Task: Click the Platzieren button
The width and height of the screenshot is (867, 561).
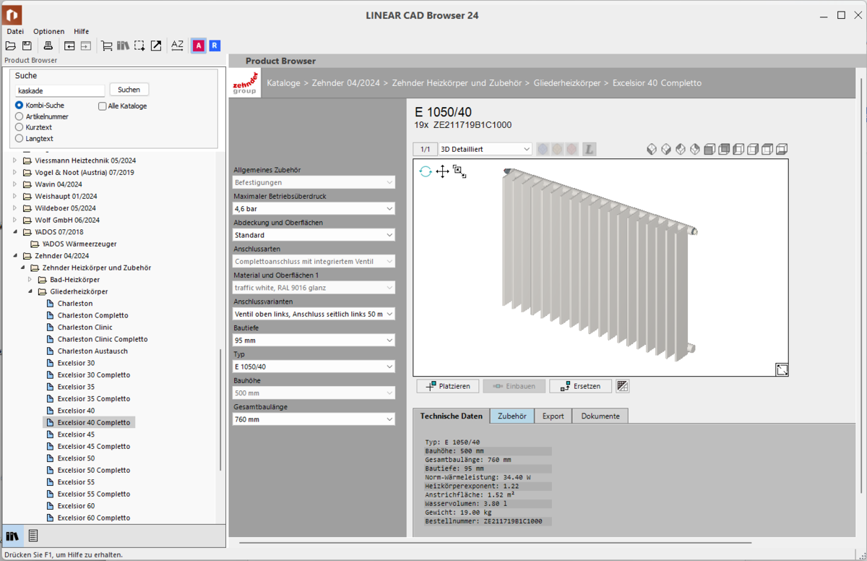Action: (x=447, y=385)
